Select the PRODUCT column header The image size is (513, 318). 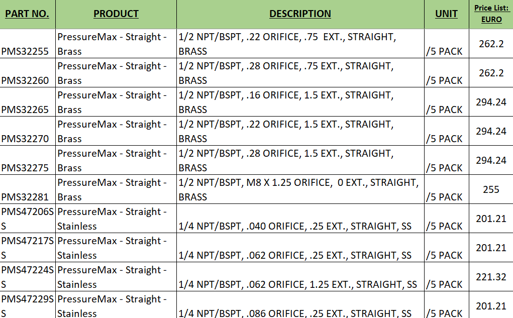[116, 14]
